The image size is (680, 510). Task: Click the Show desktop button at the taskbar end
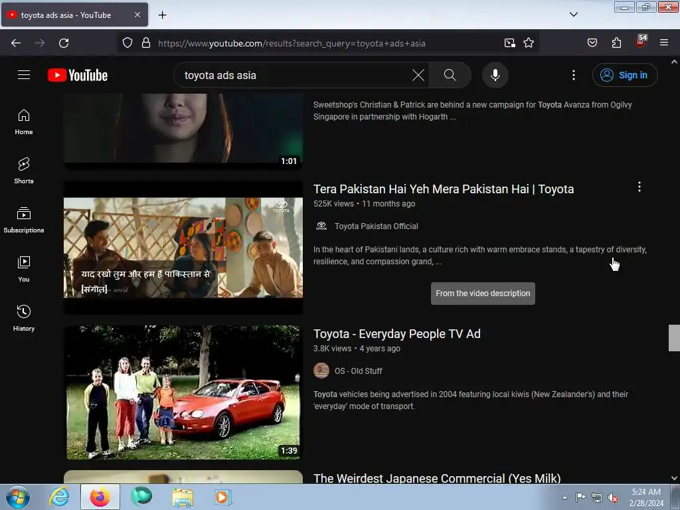[675, 497]
